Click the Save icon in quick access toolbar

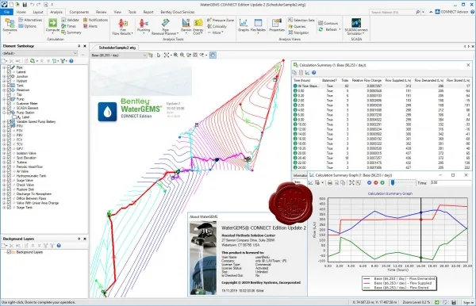tap(25, 5)
